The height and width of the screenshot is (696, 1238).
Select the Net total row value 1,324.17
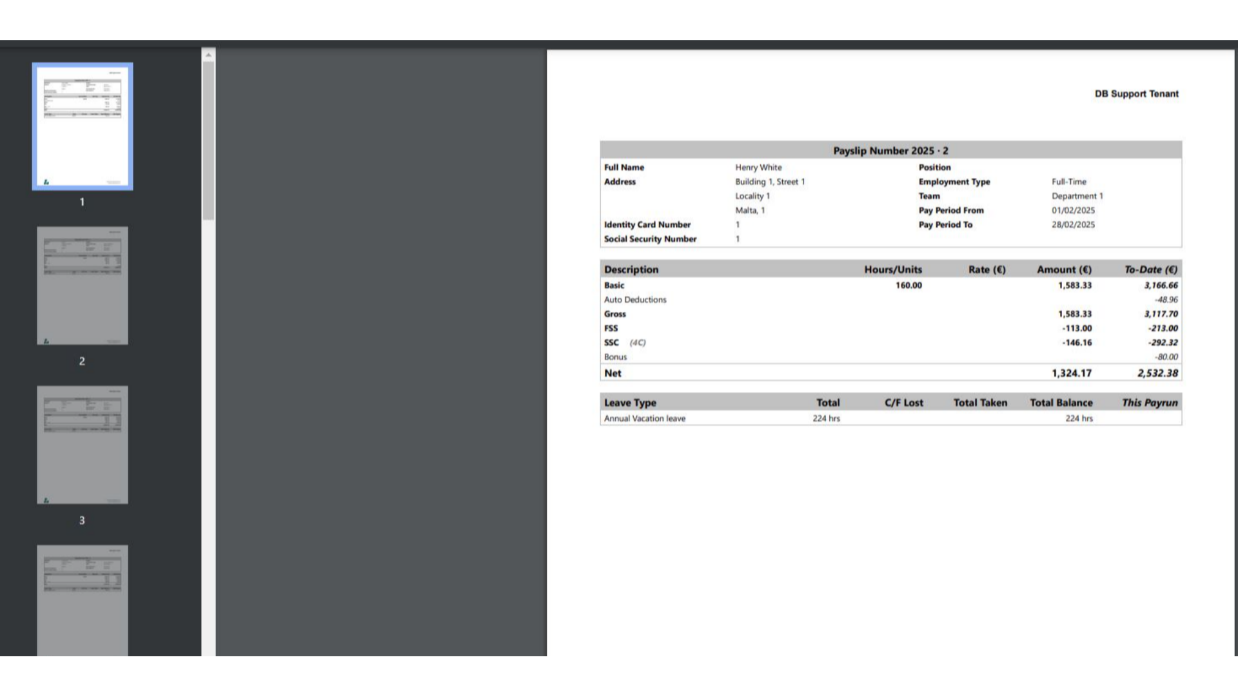1071,372
